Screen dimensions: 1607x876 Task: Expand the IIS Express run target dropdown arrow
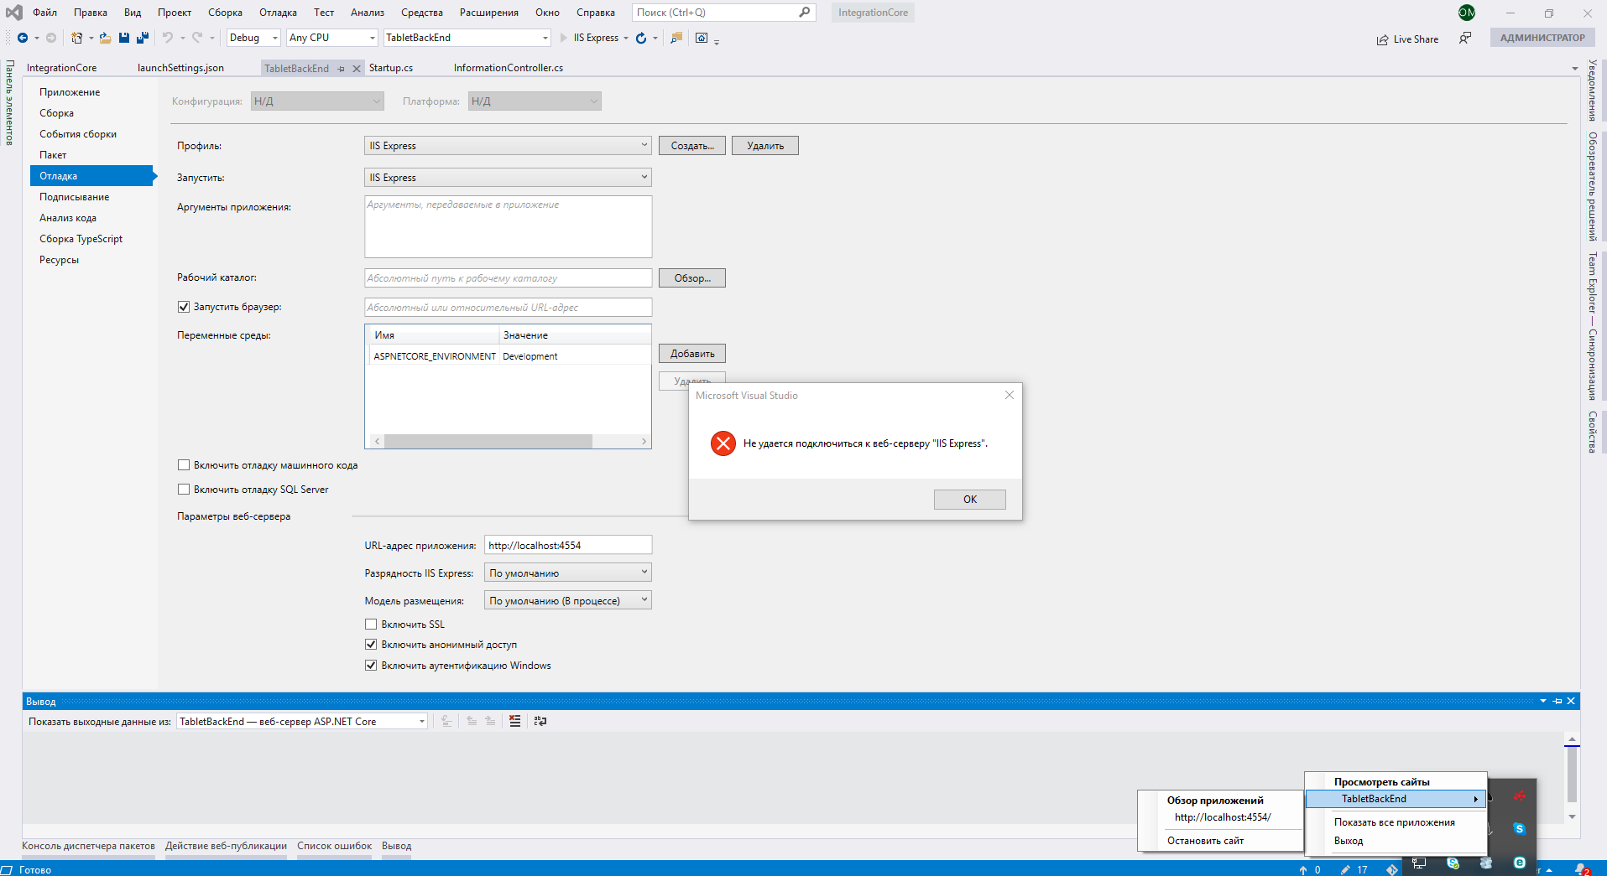click(x=626, y=39)
